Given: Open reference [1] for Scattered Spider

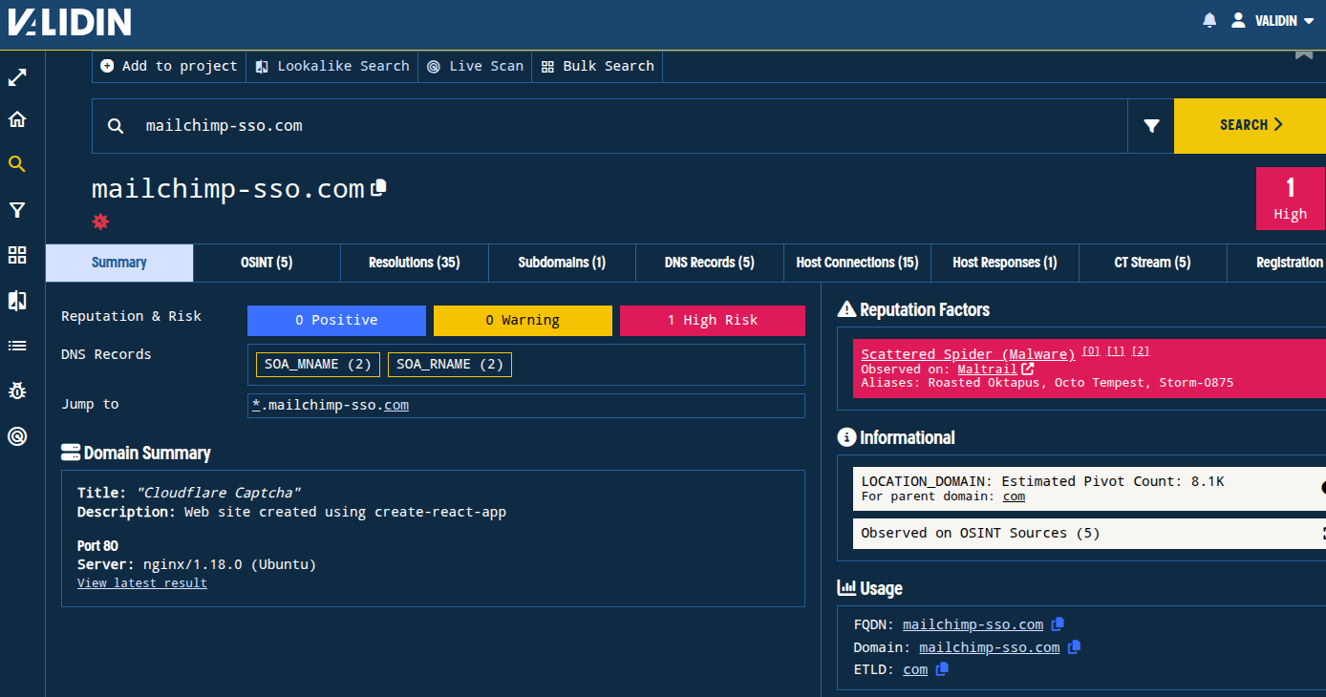Looking at the screenshot, I should (x=1115, y=350).
